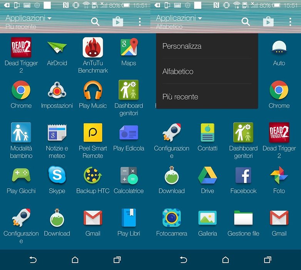Image resolution: width=301 pixels, height=270 pixels.
Task: Open the Maps app
Action: tap(129, 47)
